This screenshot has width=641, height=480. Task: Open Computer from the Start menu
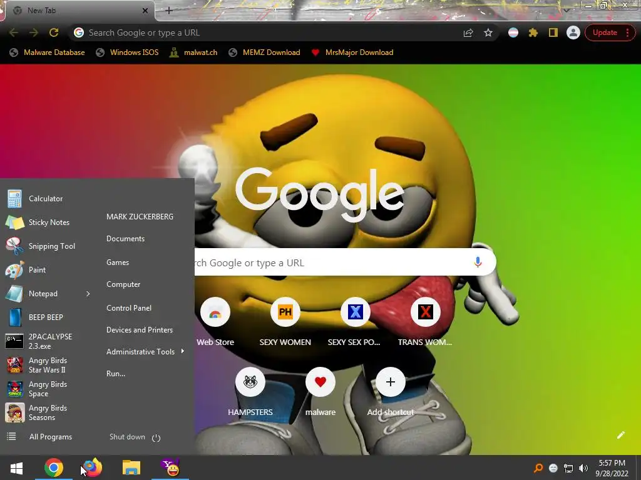pyautogui.click(x=123, y=284)
